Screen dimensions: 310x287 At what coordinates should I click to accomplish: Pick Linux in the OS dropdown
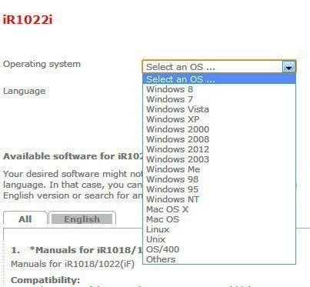pyautogui.click(x=219, y=229)
